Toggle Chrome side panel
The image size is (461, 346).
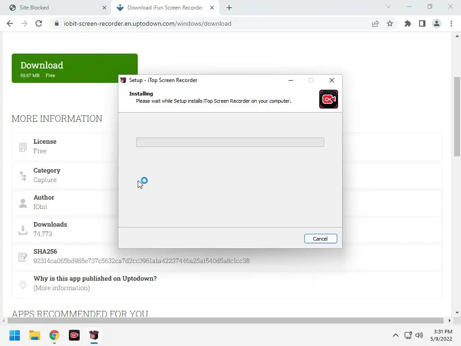click(x=422, y=23)
